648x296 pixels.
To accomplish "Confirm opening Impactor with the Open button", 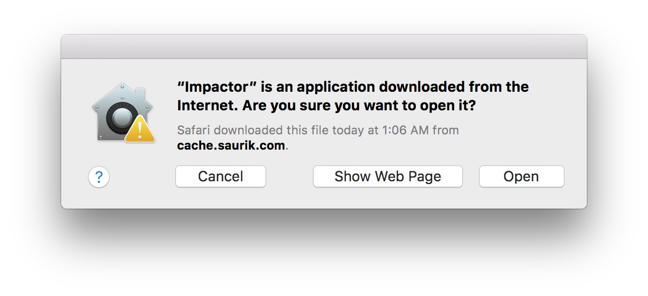I will tap(521, 176).
